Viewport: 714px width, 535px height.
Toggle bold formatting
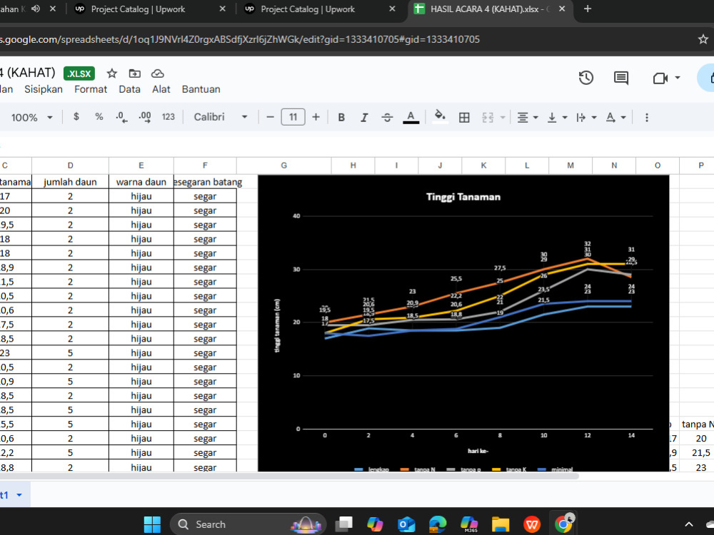341,118
